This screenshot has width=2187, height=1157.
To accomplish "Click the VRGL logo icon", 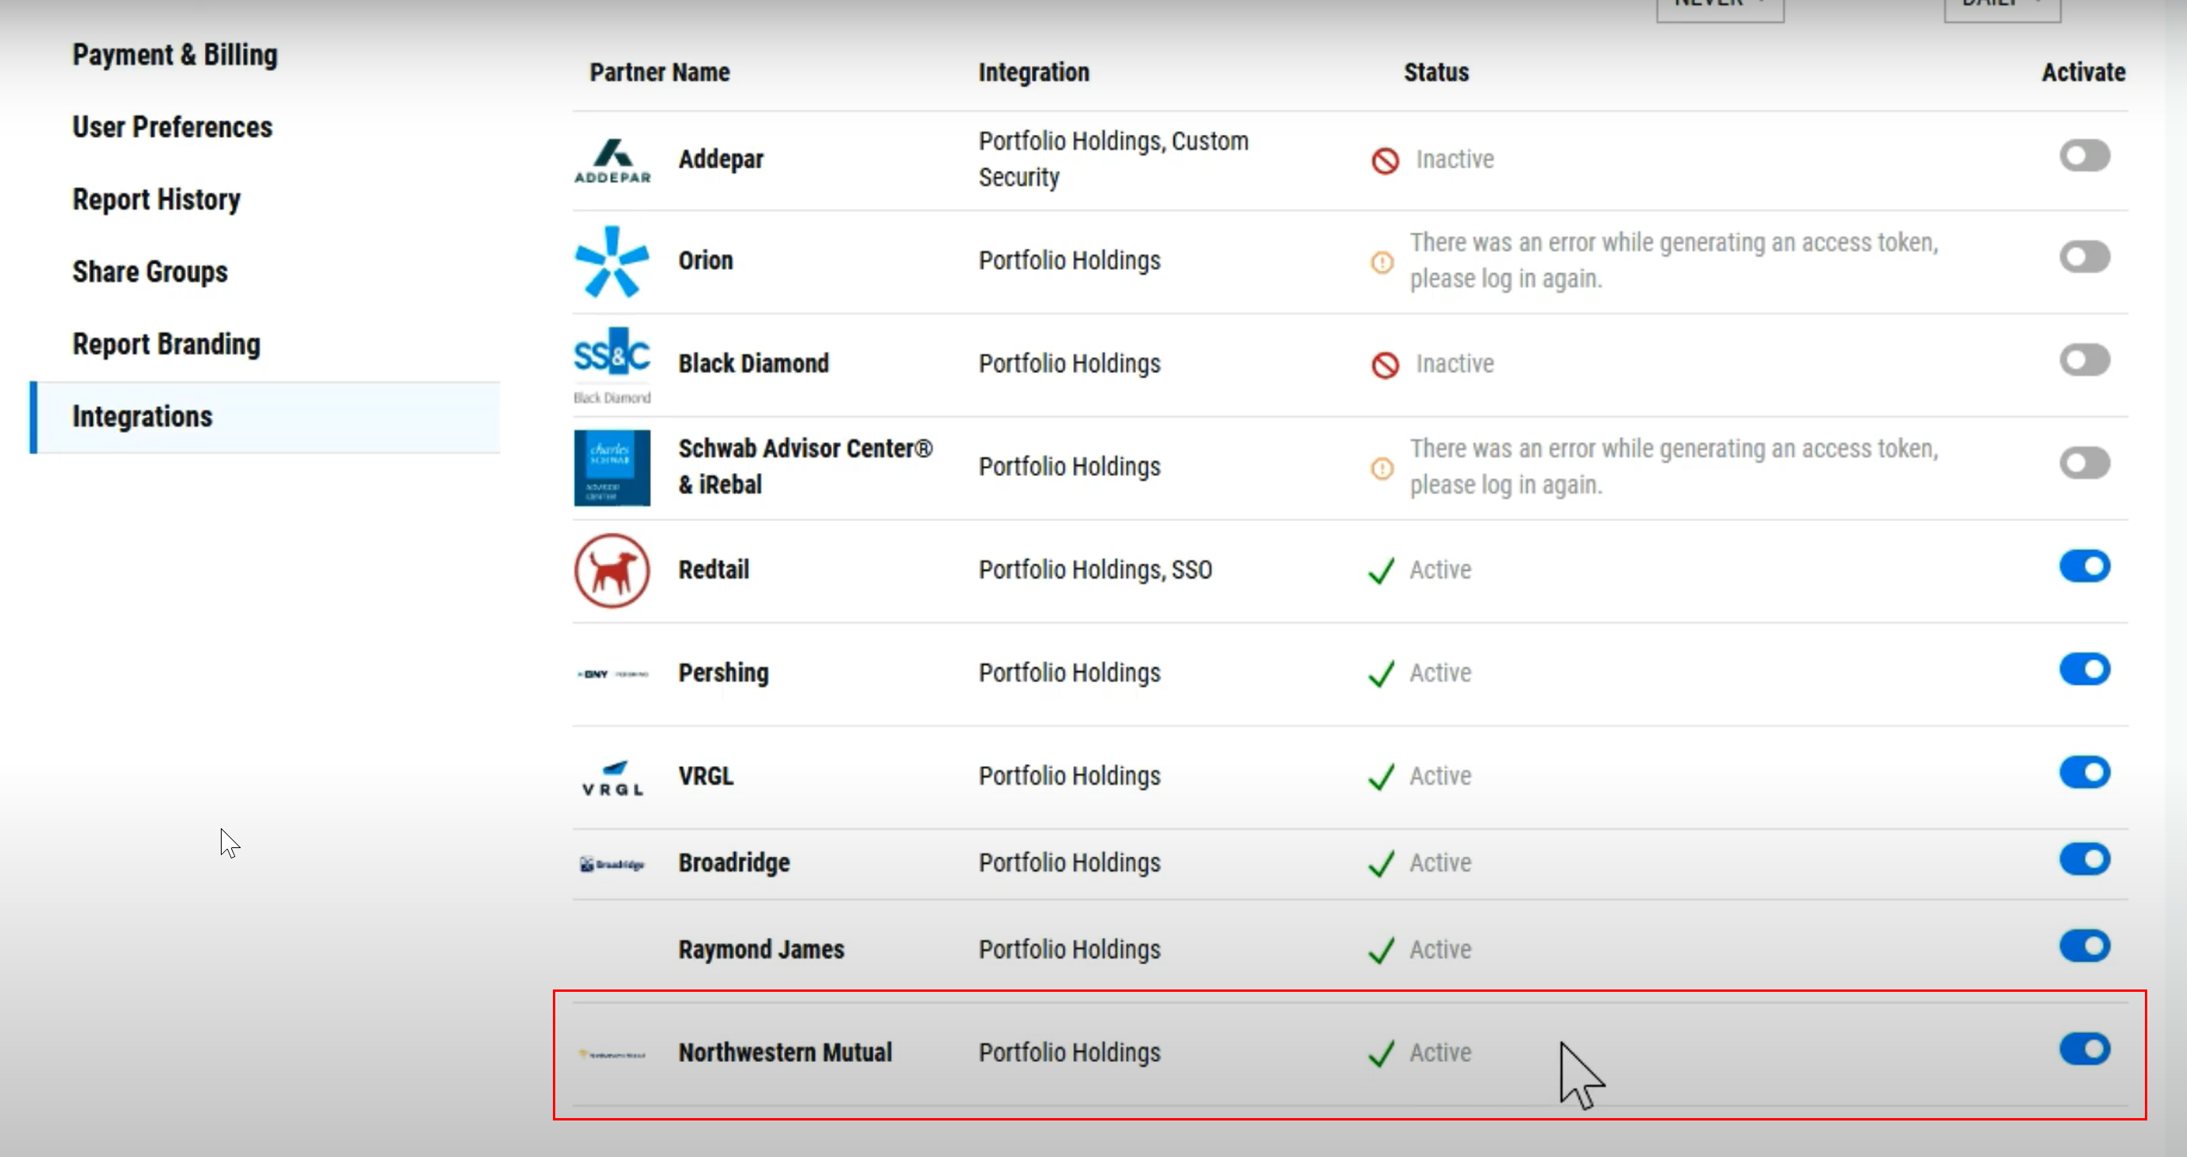I will point(612,777).
